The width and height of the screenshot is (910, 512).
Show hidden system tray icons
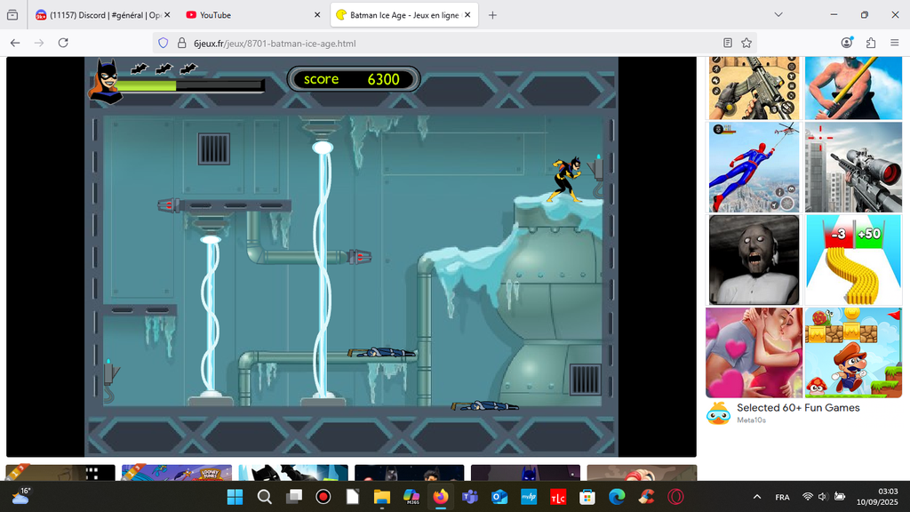757,497
